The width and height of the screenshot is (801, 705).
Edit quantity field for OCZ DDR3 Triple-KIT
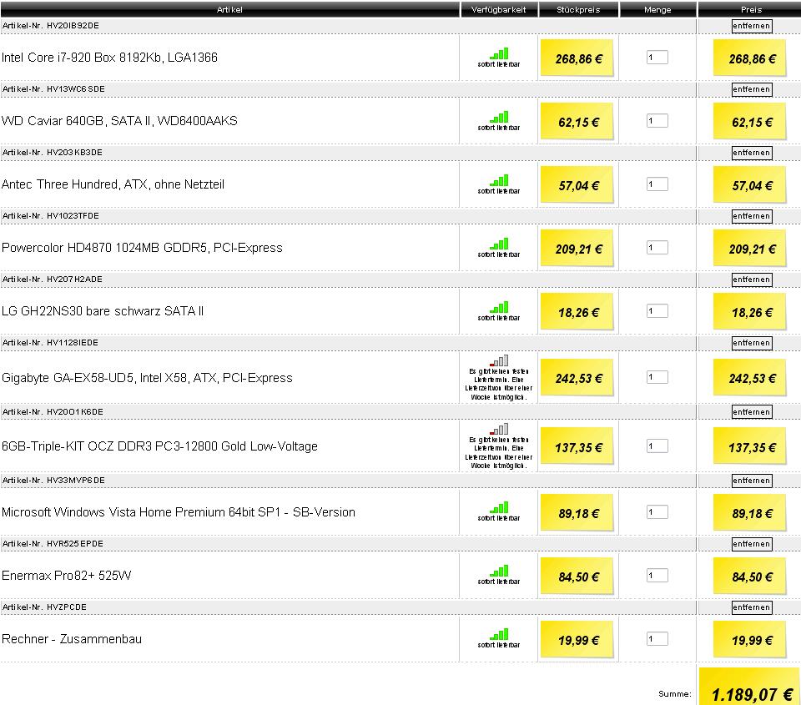click(x=657, y=446)
